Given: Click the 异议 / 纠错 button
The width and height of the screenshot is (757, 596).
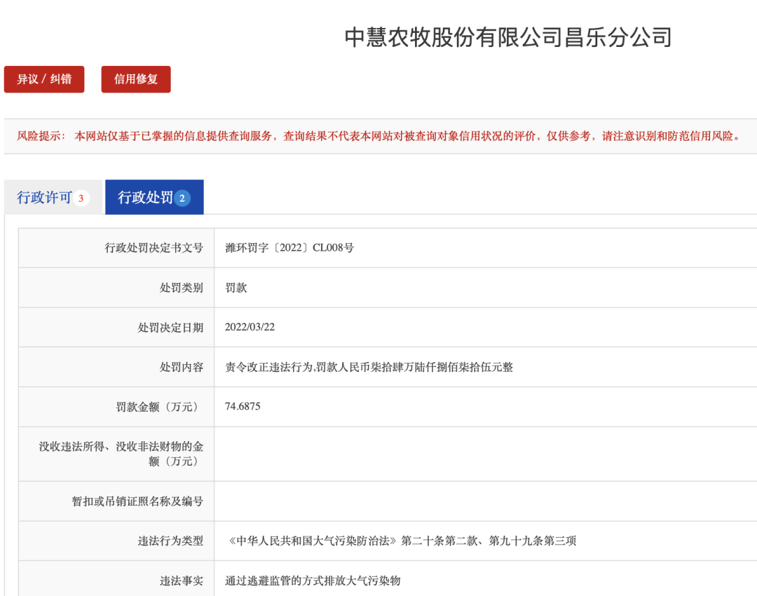Looking at the screenshot, I should 44,79.
